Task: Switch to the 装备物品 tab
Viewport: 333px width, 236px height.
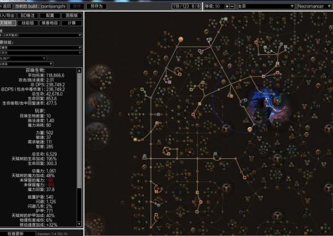Action: pyautogui.click(x=50, y=23)
